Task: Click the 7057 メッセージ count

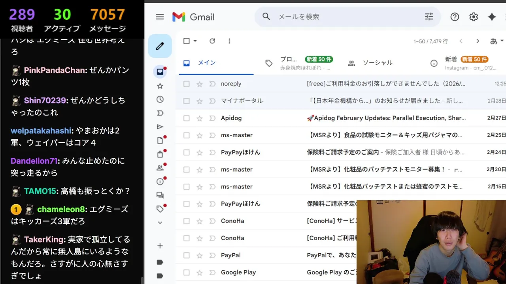Action: [108, 20]
